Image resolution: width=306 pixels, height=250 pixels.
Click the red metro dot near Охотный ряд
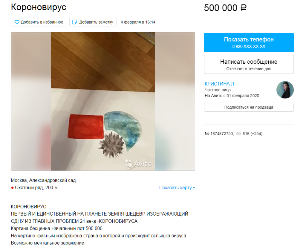click(12, 188)
